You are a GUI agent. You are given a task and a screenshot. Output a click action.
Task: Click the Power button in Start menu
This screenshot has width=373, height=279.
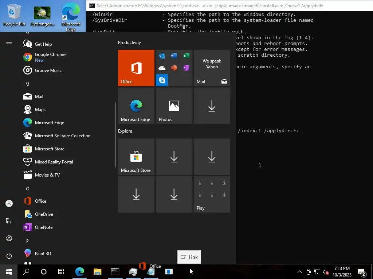9,256
